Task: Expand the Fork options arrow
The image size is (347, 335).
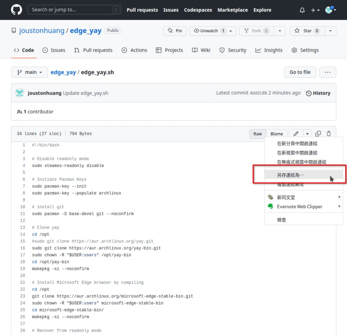Action: (280, 31)
